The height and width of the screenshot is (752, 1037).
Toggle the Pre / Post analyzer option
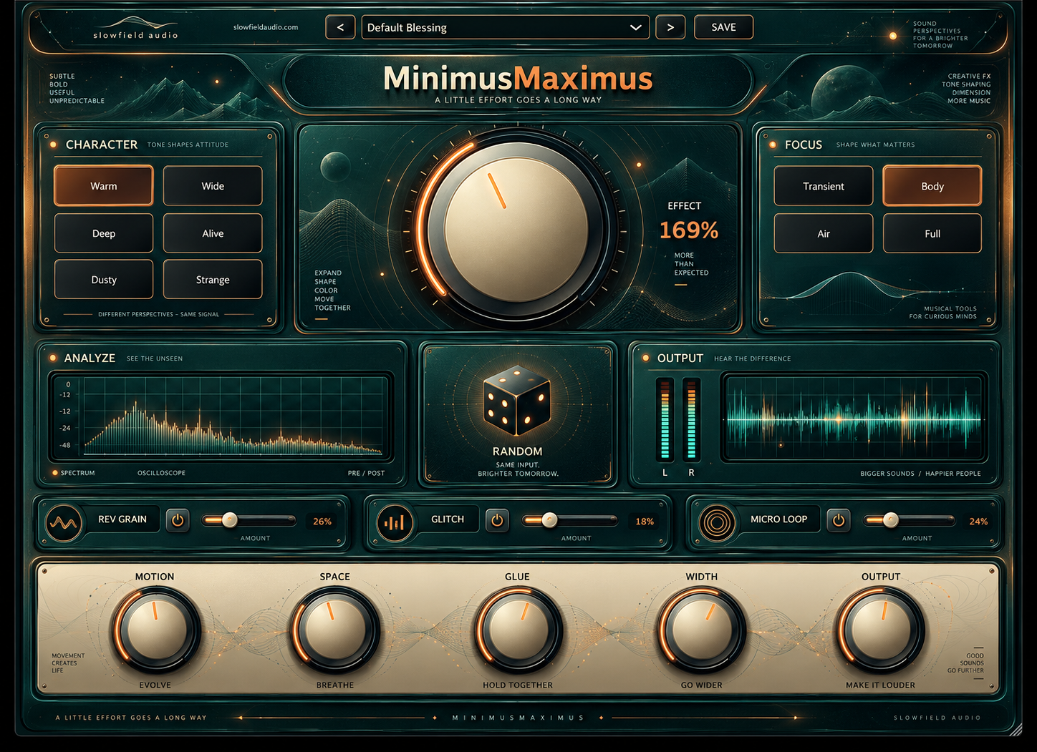[x=366, y=473]
